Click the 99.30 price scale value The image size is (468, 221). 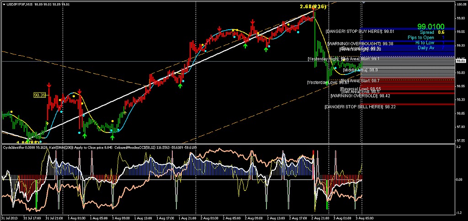[460, 45]
